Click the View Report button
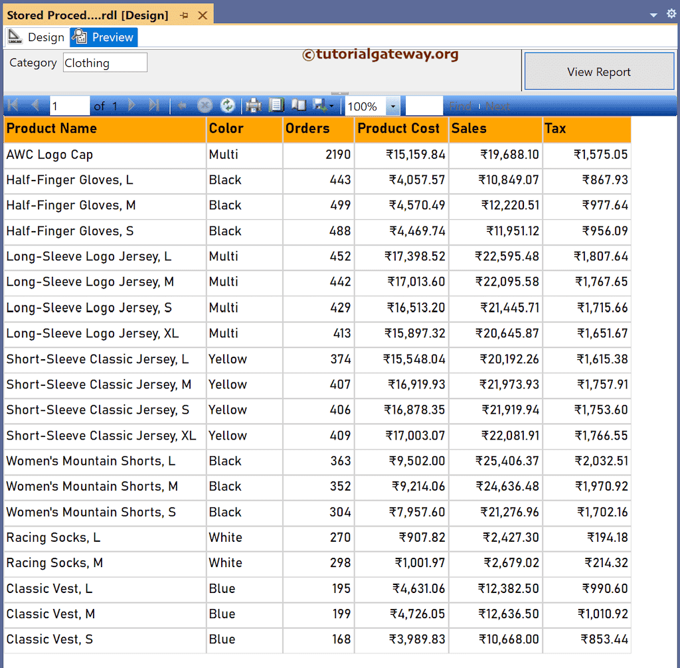This screenshot has height=668, width=680. tap(598, 70)
